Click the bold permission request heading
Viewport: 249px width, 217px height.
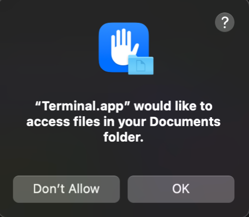123,122
